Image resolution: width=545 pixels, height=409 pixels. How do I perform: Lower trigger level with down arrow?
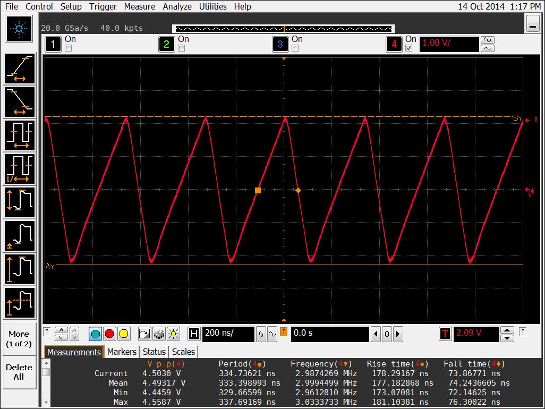[507, 338]
